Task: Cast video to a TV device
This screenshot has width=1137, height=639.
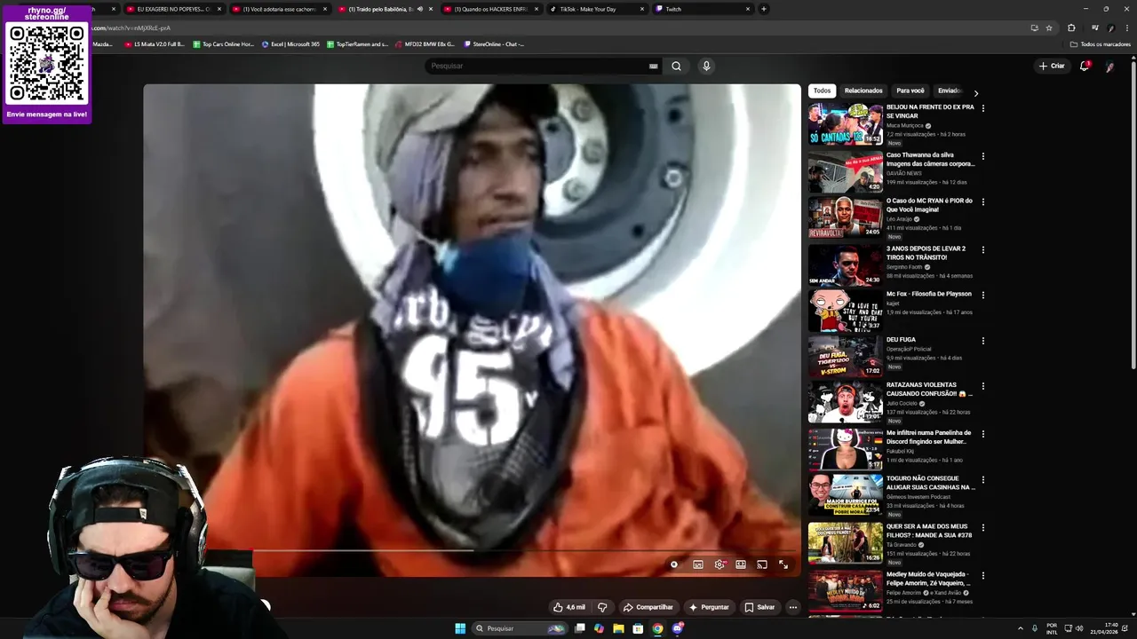Action: coord(762,564)
